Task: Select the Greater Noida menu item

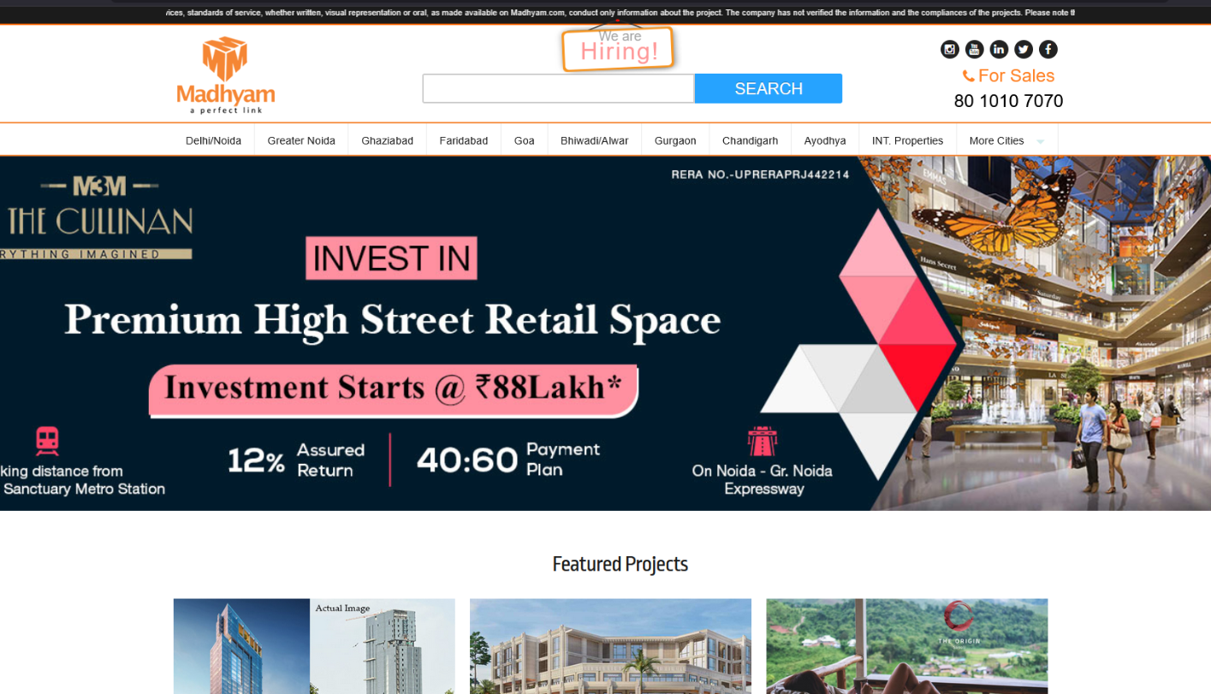Action: tap(301, 140)
